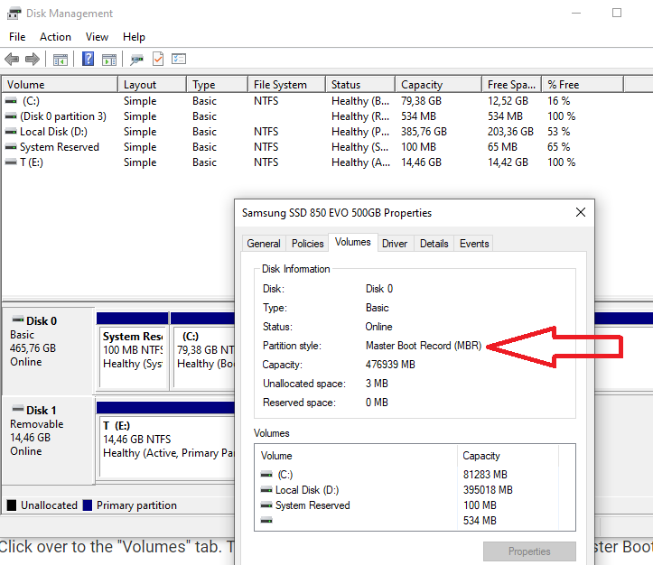The height and width of the screenshot is (565, 653).
Task: Sort by the Layout column header
Action: coord(152,85)
